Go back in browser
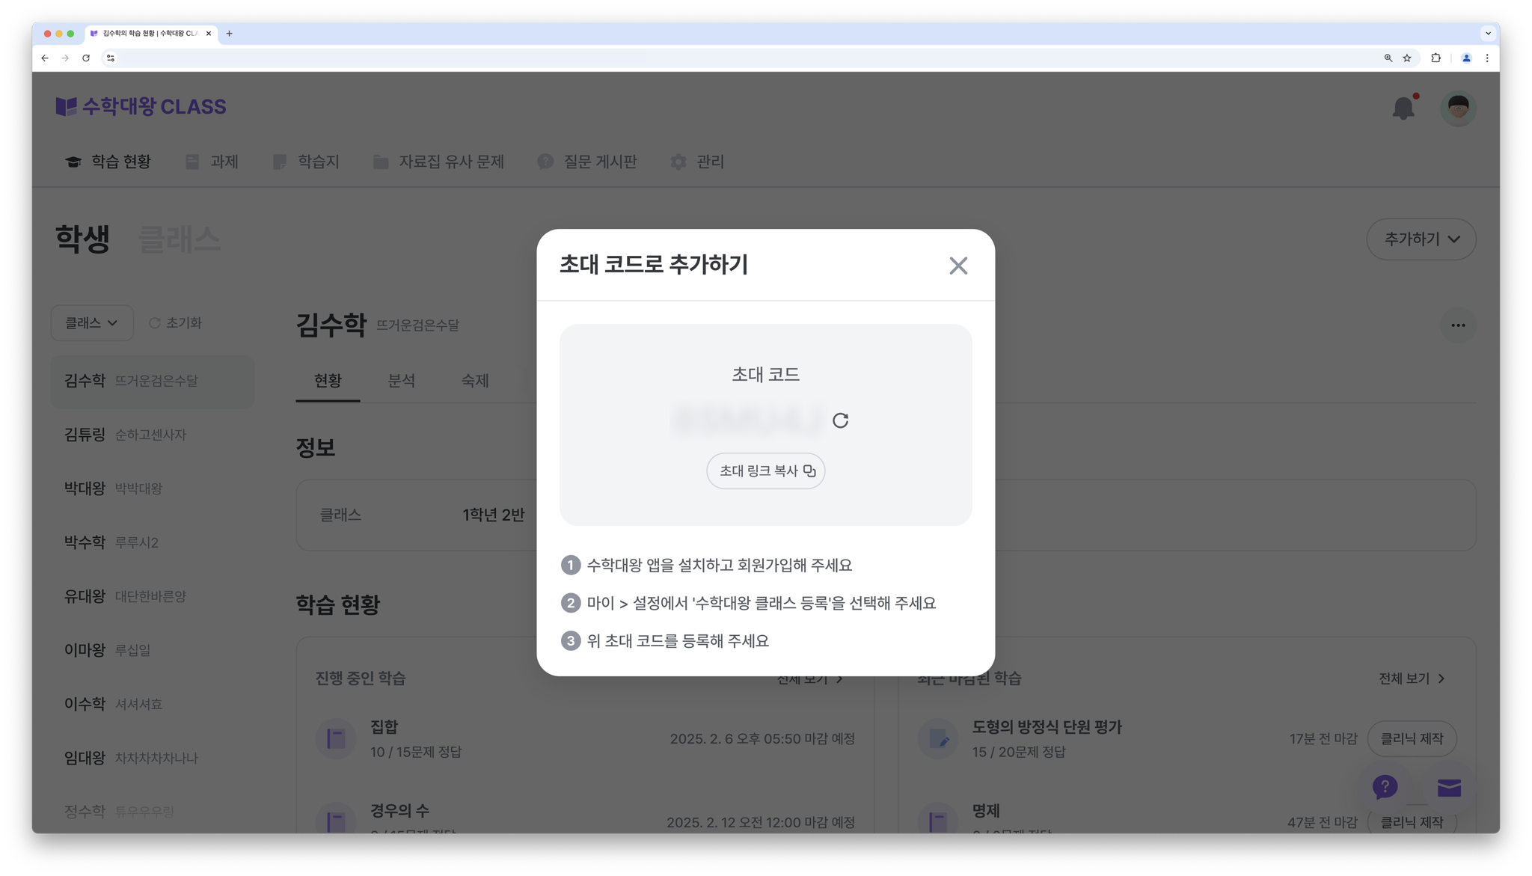 (x=45, y=58)
